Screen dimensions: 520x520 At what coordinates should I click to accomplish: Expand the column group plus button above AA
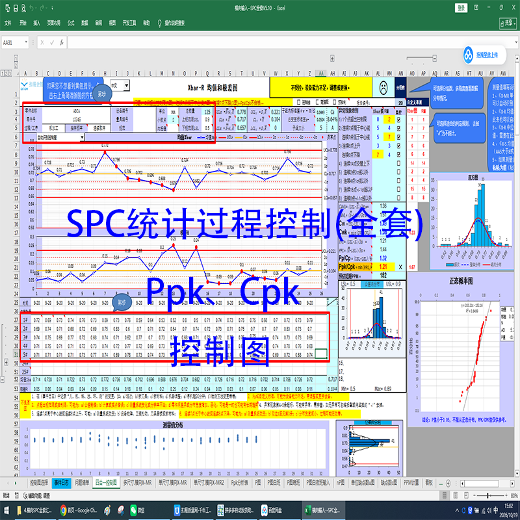(332, 58)
